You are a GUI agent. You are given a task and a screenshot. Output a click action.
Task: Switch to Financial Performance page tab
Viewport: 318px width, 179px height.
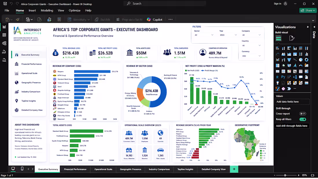[75, 169]
